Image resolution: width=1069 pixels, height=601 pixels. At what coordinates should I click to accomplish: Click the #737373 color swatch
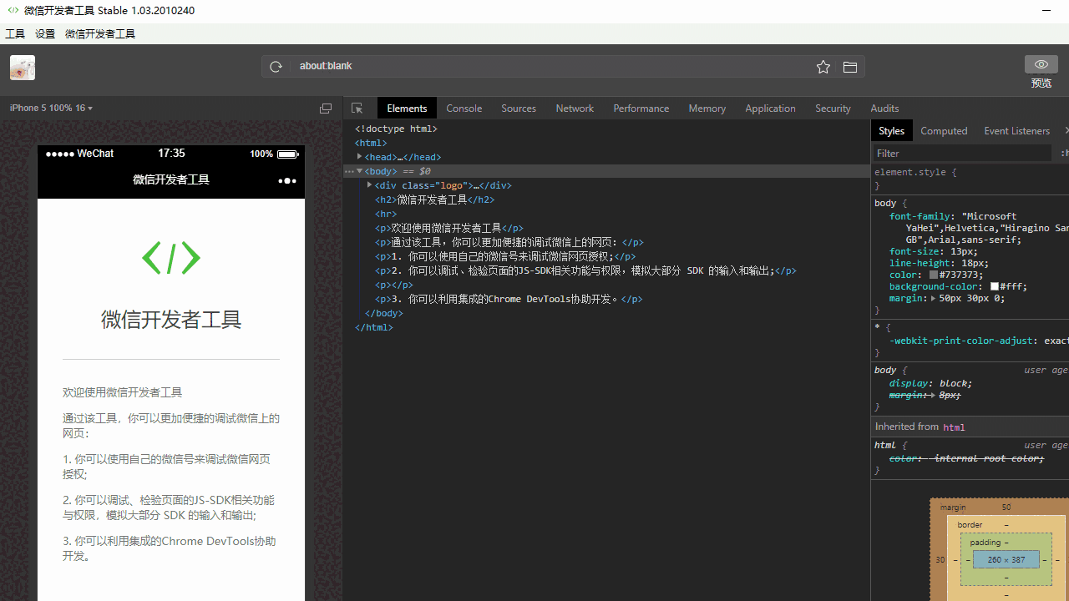point(933,274)
